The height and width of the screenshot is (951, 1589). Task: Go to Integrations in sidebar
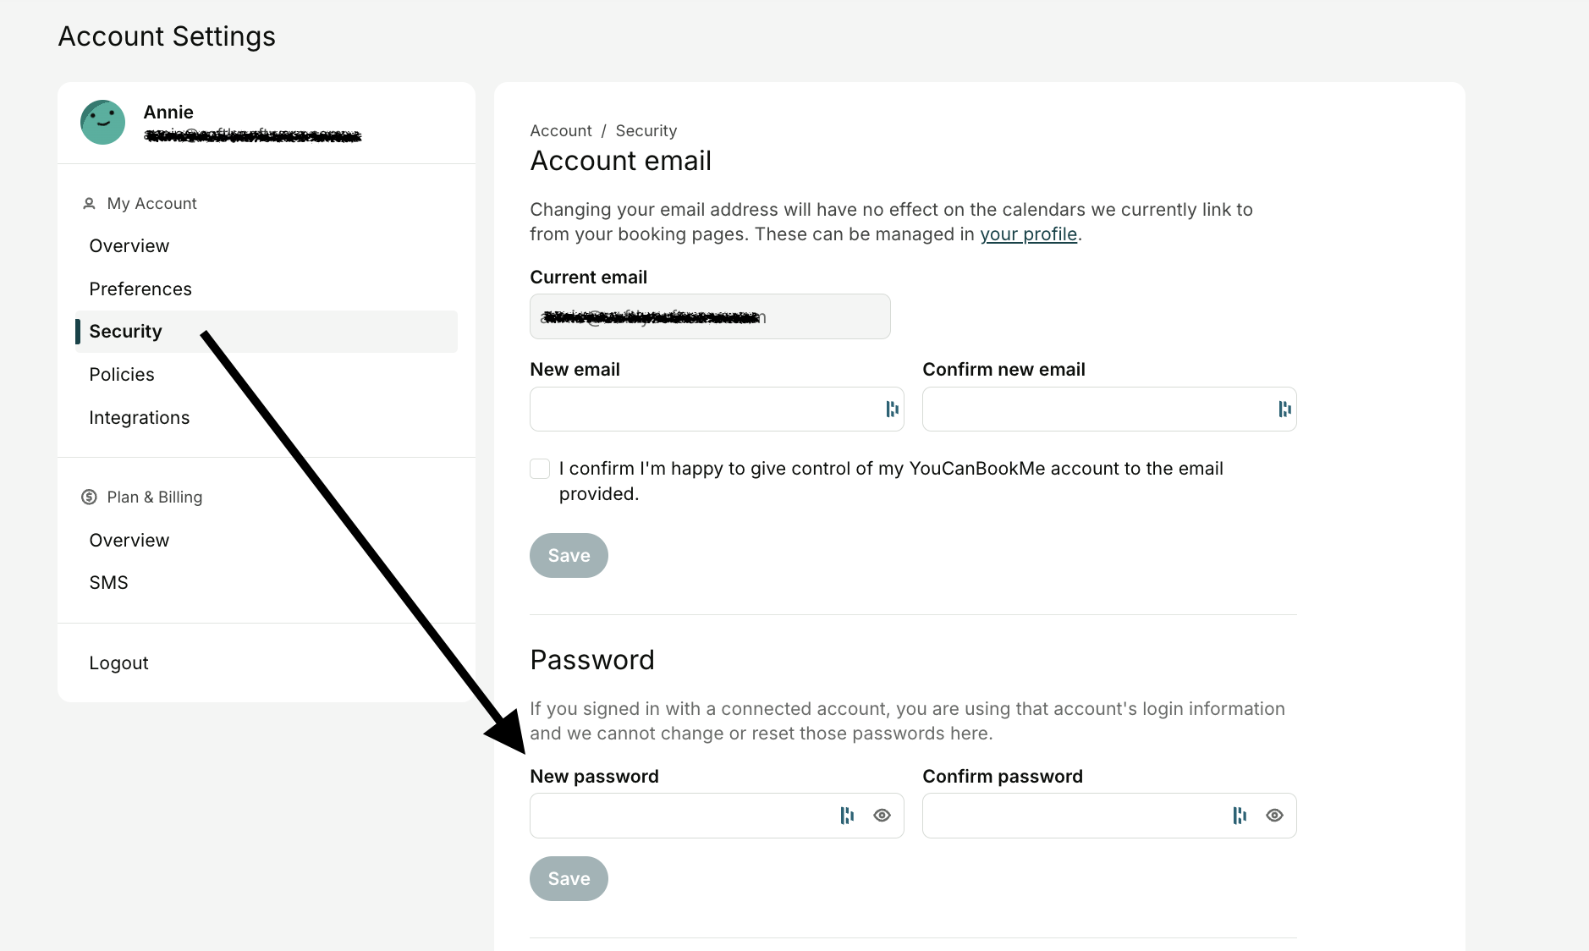(140, 417)
